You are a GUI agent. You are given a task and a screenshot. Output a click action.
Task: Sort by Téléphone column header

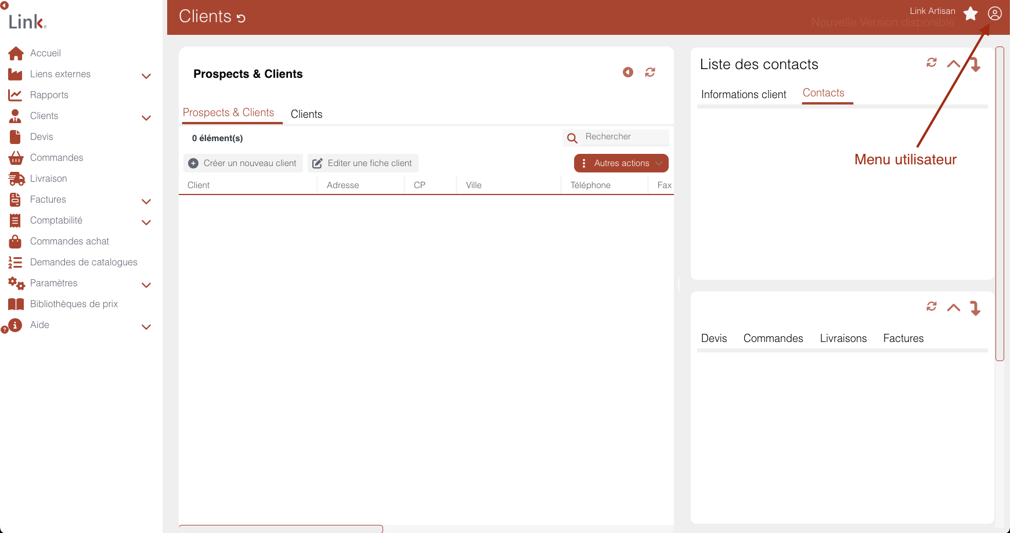pos(590,185)
